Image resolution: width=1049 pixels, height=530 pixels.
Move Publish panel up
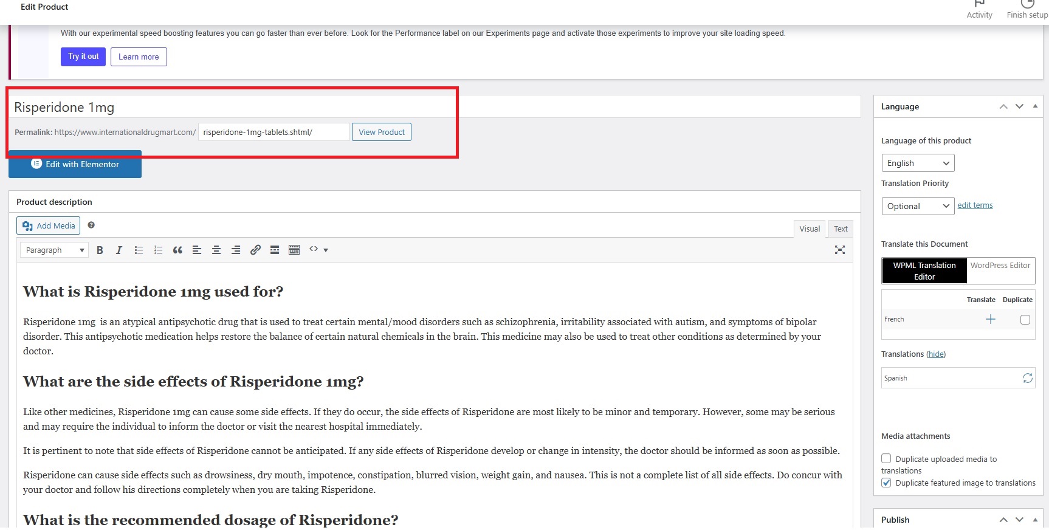pyautogui.click(x=1003, y=520)
